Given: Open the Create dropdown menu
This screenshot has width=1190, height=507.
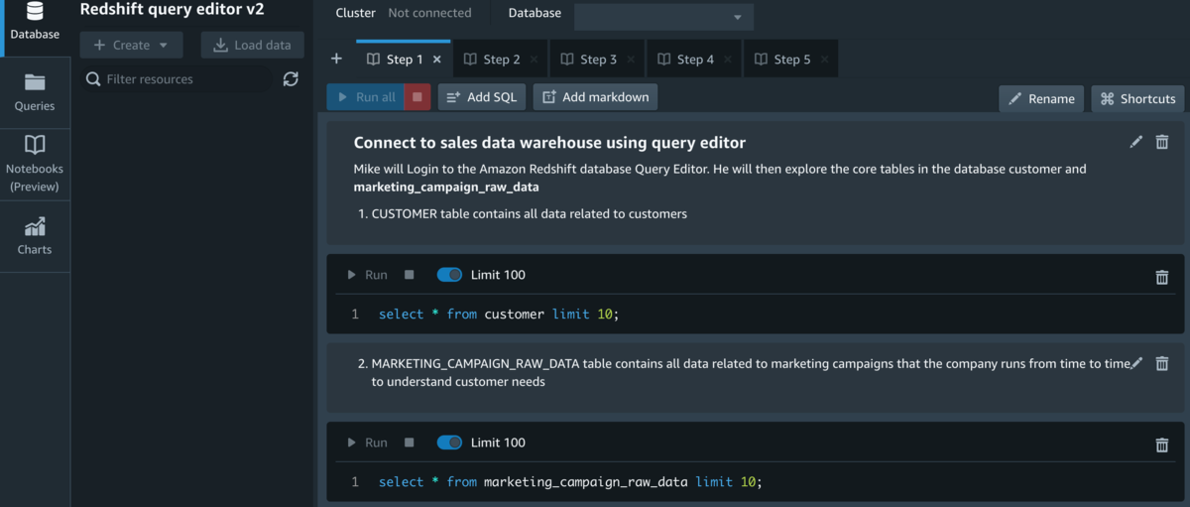Looking at the screenshot, I should [x=131, y=45].
